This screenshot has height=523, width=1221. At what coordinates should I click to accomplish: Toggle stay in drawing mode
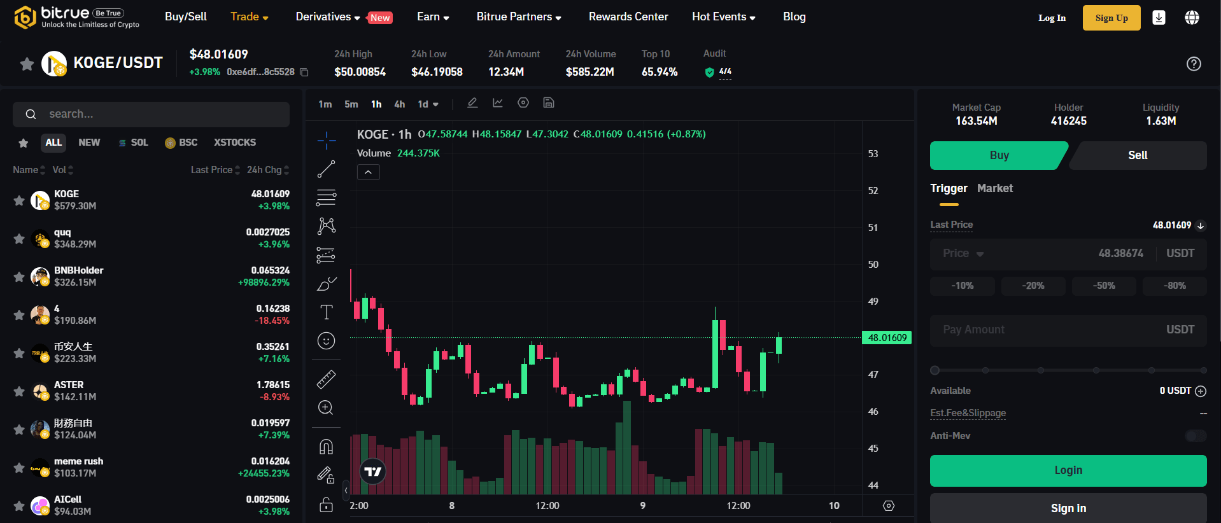(x=326, y=475)
